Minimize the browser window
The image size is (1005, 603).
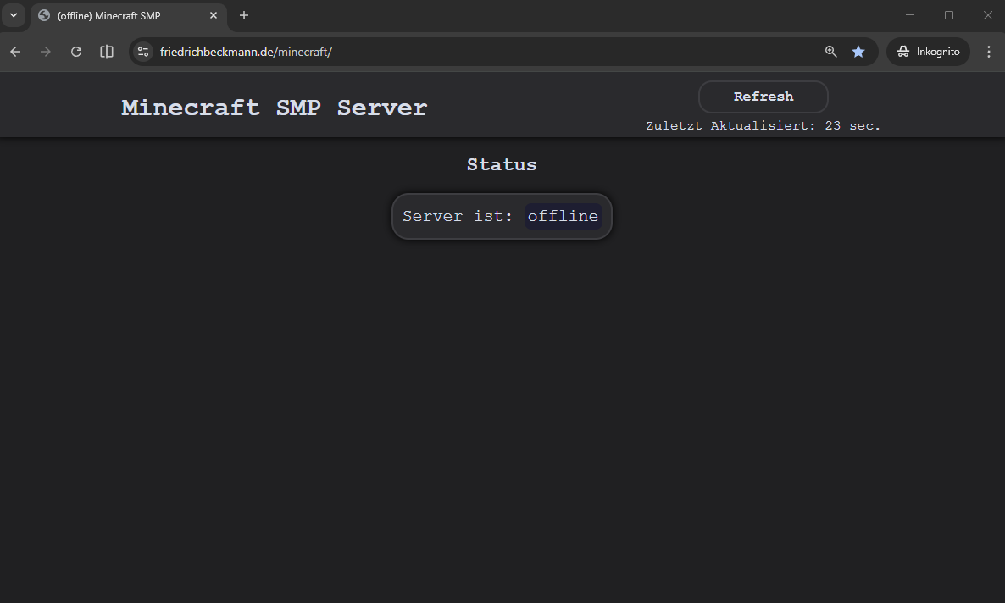tap(909, 15)
